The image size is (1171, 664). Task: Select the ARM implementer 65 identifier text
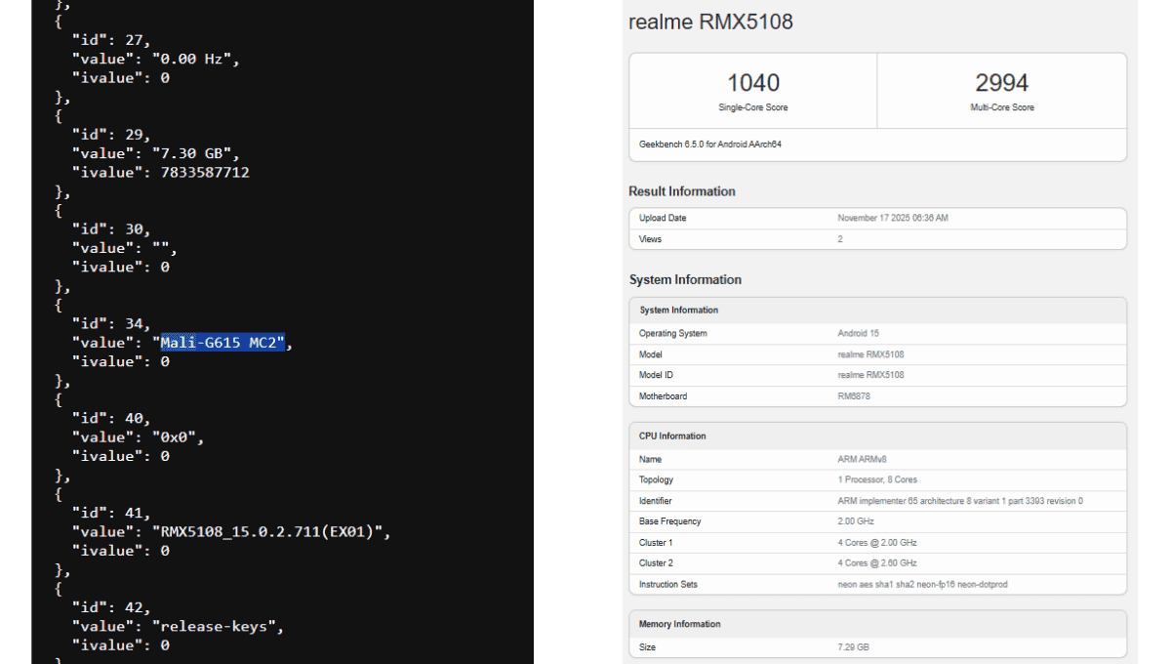pos(960,501)
